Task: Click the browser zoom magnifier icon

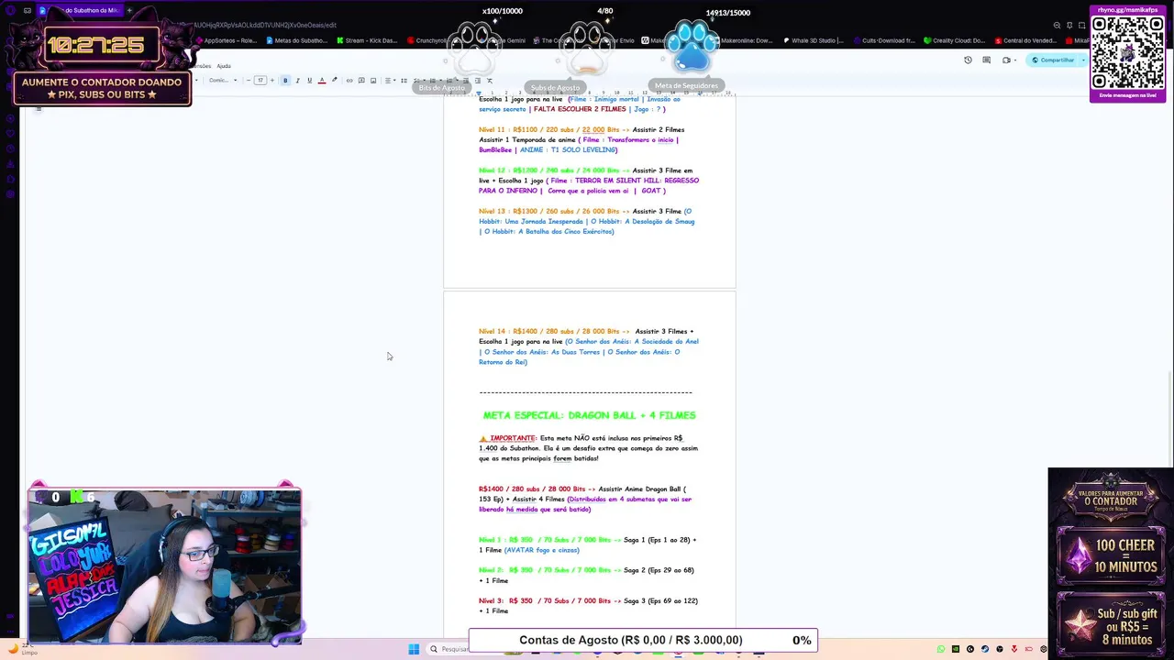Action: [x=1057, y=25]
